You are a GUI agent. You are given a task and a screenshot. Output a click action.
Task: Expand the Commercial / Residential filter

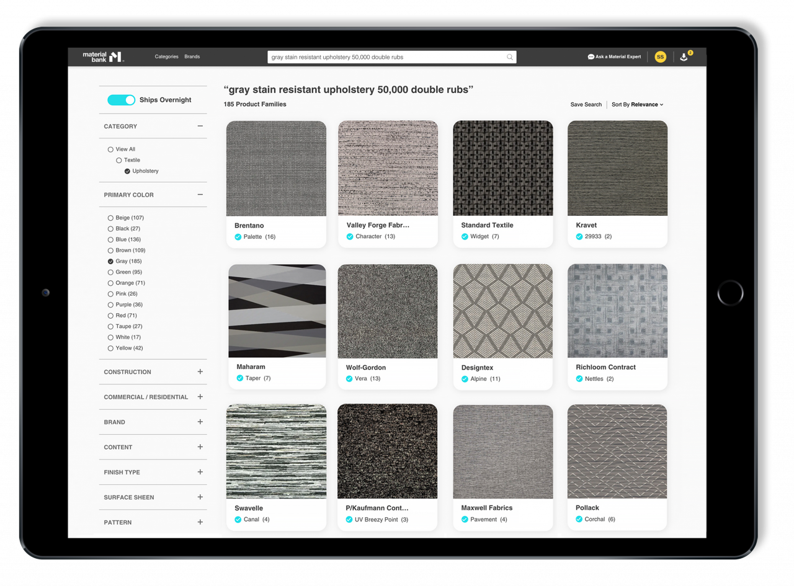(x=200, y=397)
